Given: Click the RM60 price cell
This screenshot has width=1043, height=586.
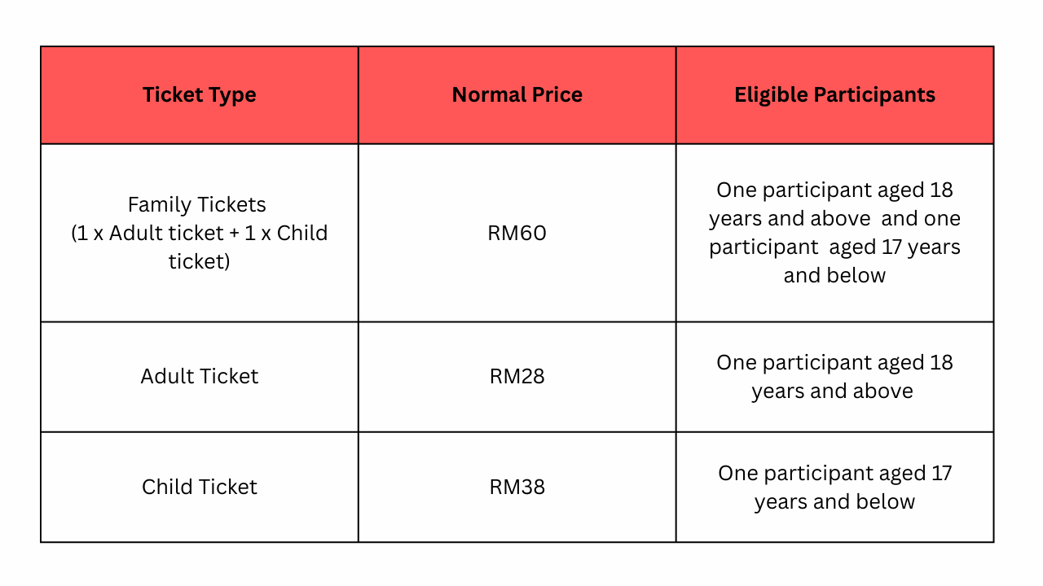Looking at the screenshot, I should click(517, 233).
